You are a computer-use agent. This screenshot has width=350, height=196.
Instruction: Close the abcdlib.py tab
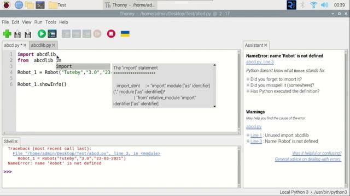(54, 45)
